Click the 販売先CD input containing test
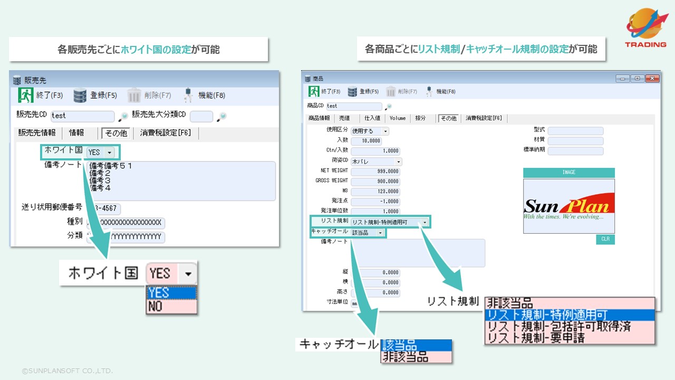This screenshot has width=675, height=380. [x=83, y=116]
